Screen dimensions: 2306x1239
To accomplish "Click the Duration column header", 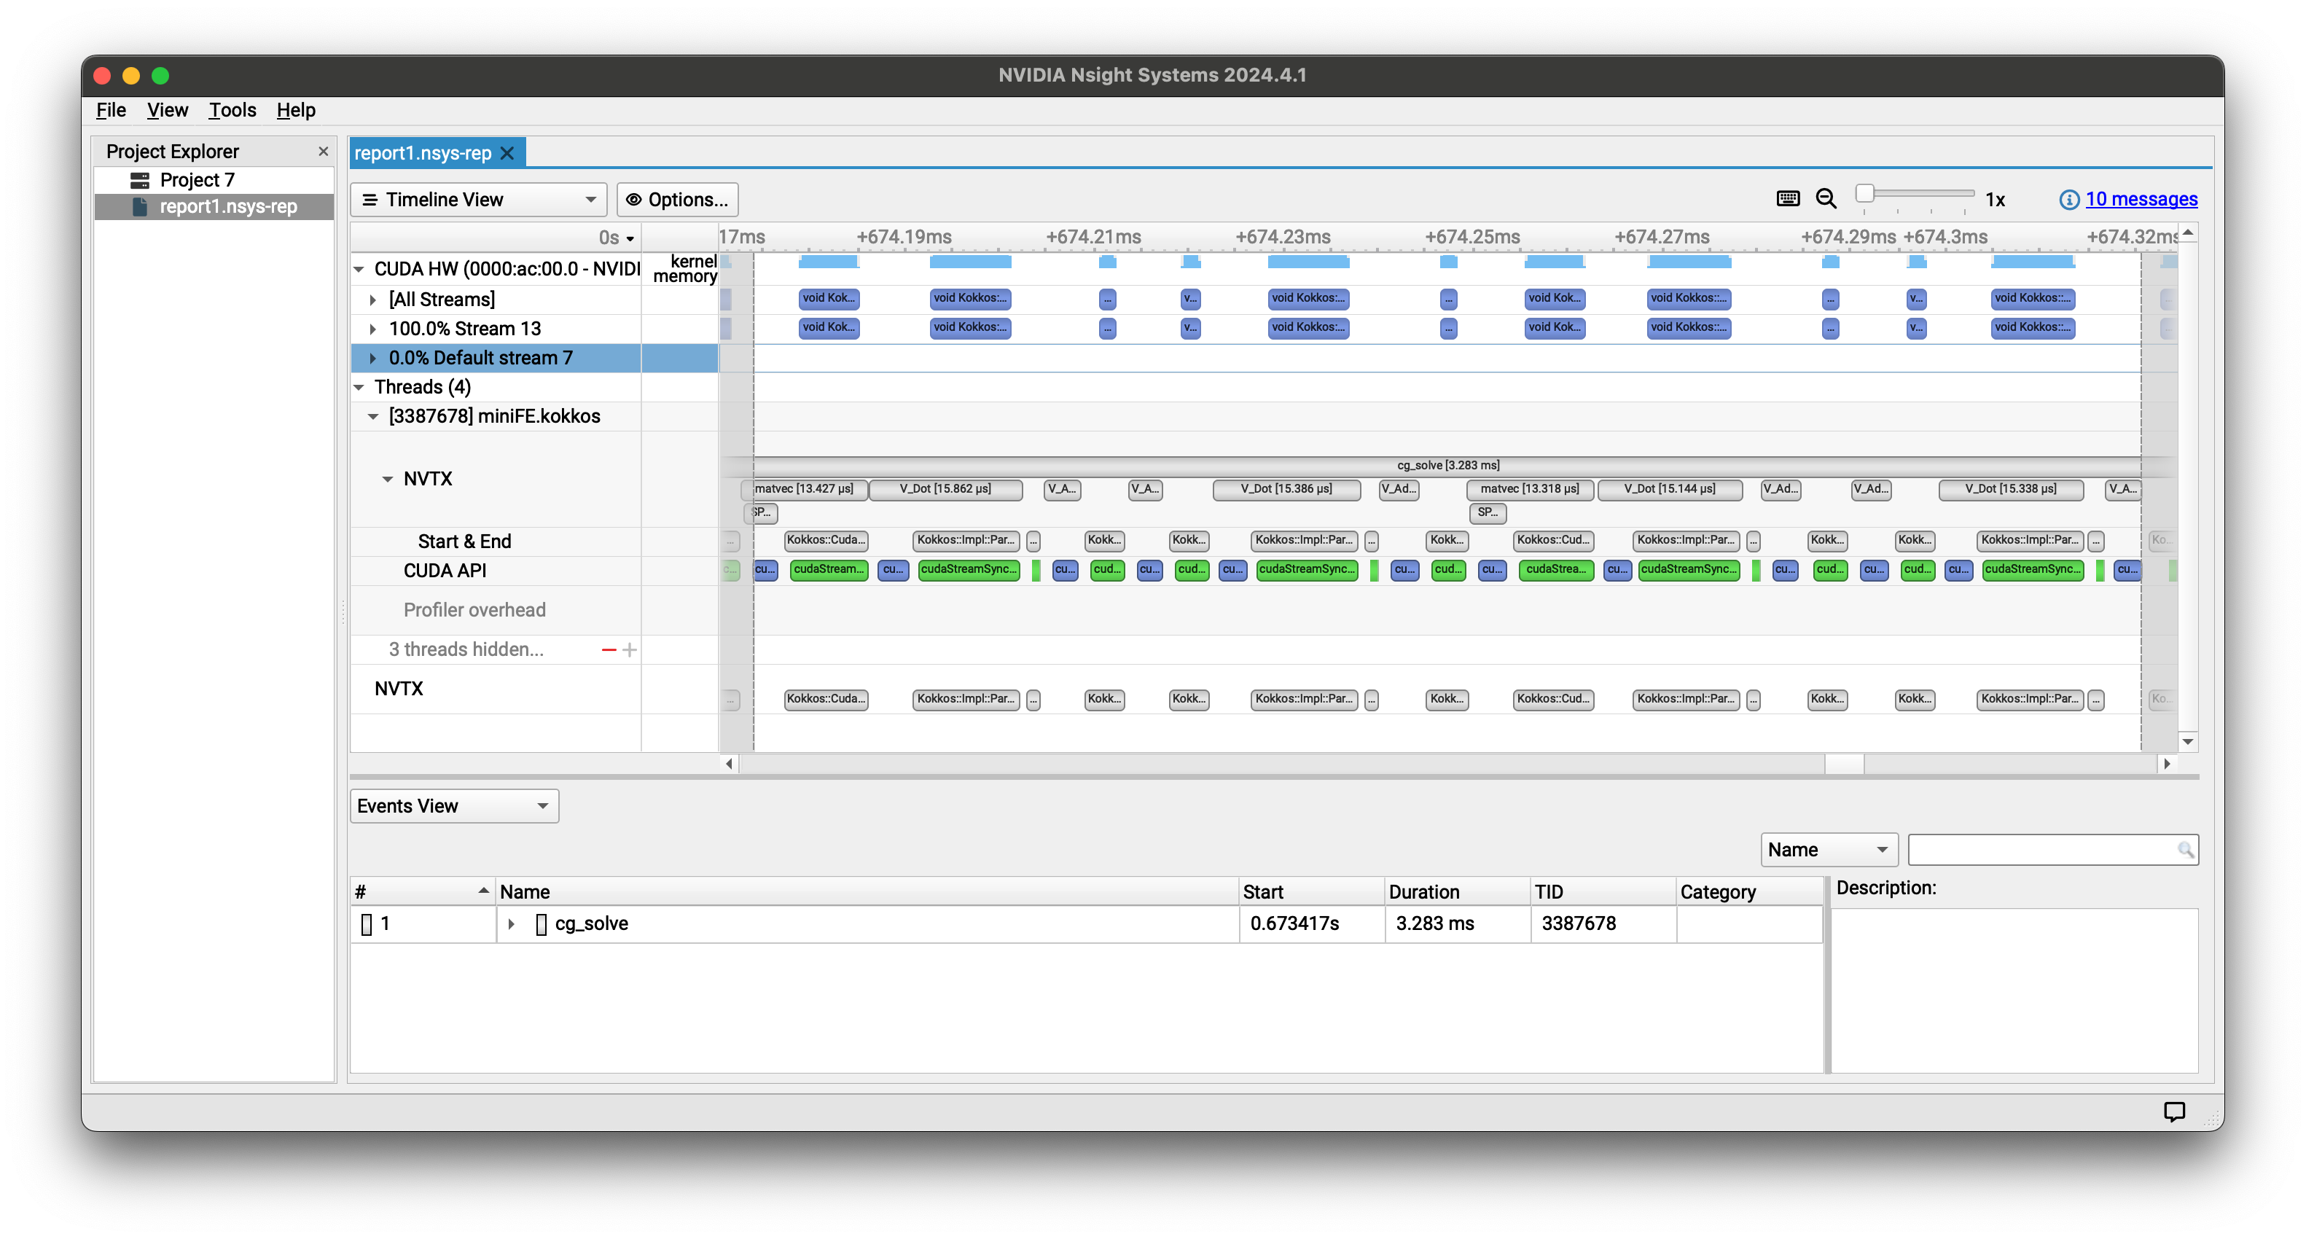I will coord(1456,891).
